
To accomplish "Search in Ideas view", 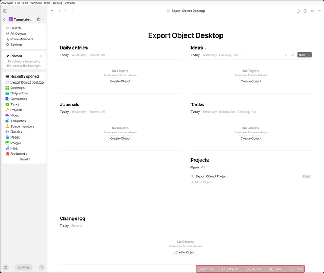I will [x=286, y=55].
